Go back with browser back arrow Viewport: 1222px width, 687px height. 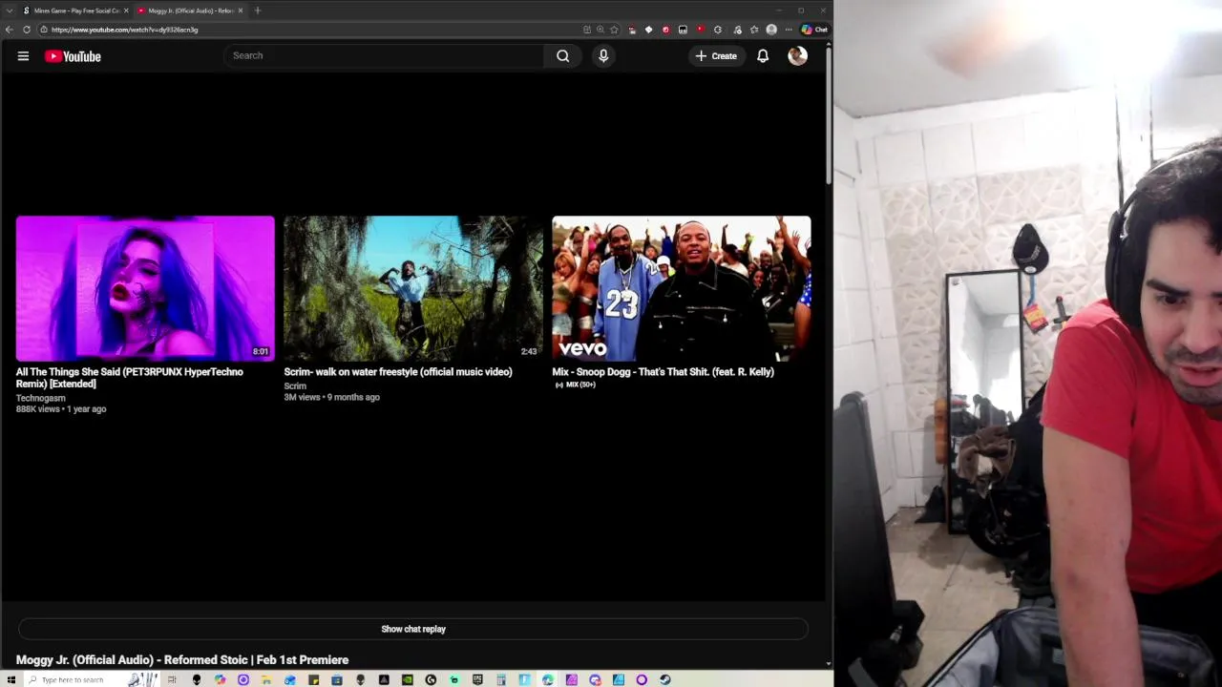(x=10, y=30)
